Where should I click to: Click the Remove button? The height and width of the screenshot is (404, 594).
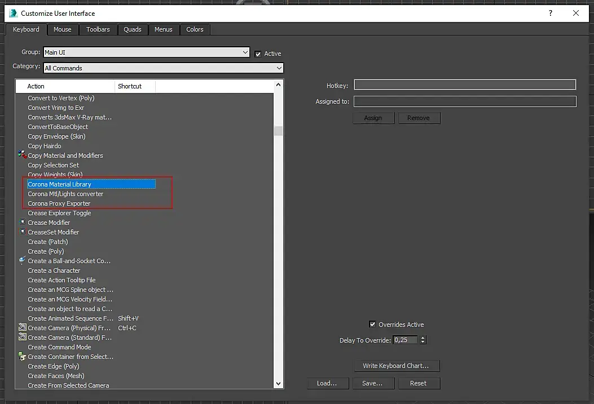pos(419,118)
